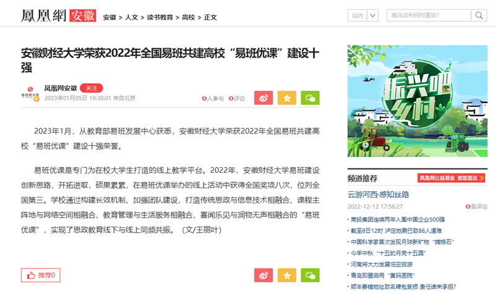Click the search text input field

[x=427, y=15]
